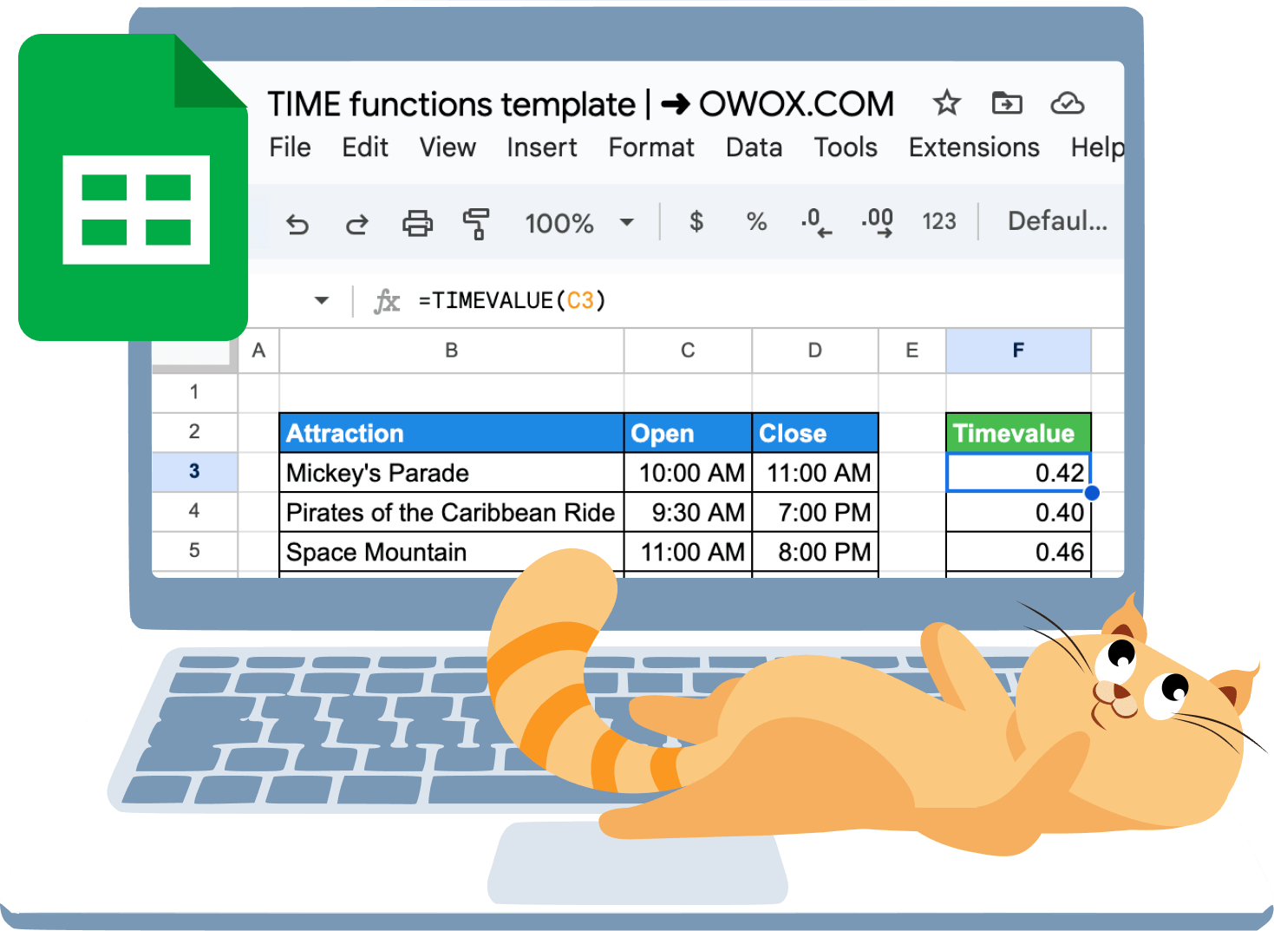
Task: Check the cloud save status icon
Action: (x=1067, y=103)
